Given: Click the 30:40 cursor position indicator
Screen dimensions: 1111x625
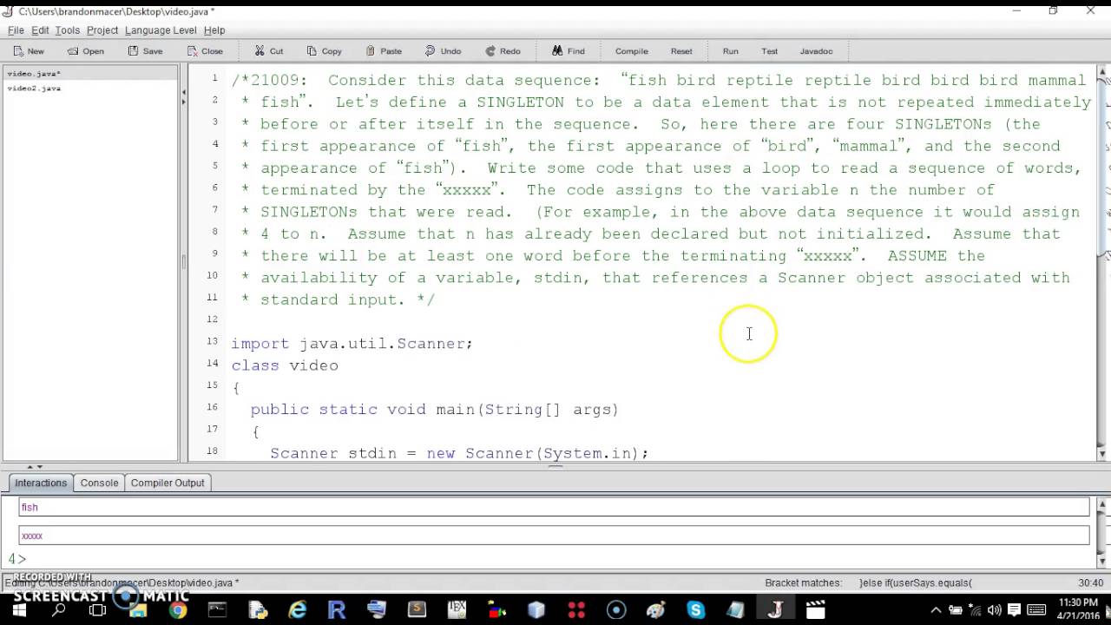Looking at the screenshot, I should 1090,583.
